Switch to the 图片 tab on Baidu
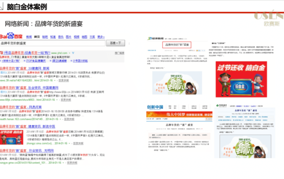284x179 pixels. (68, 37)
